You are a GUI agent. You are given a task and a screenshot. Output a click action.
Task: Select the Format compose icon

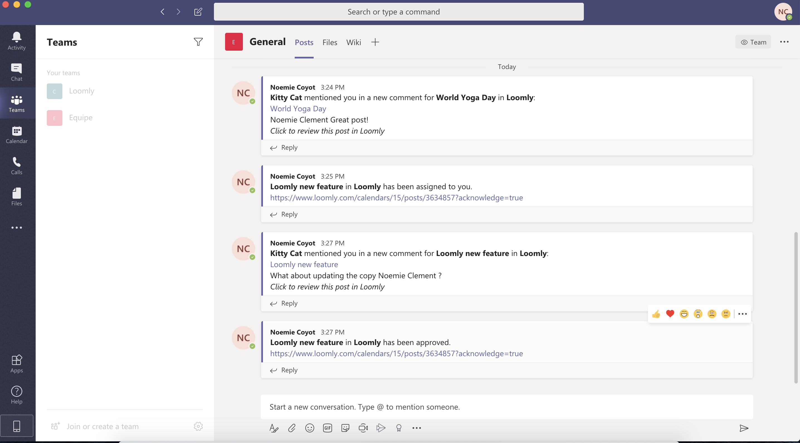[274, 428]
